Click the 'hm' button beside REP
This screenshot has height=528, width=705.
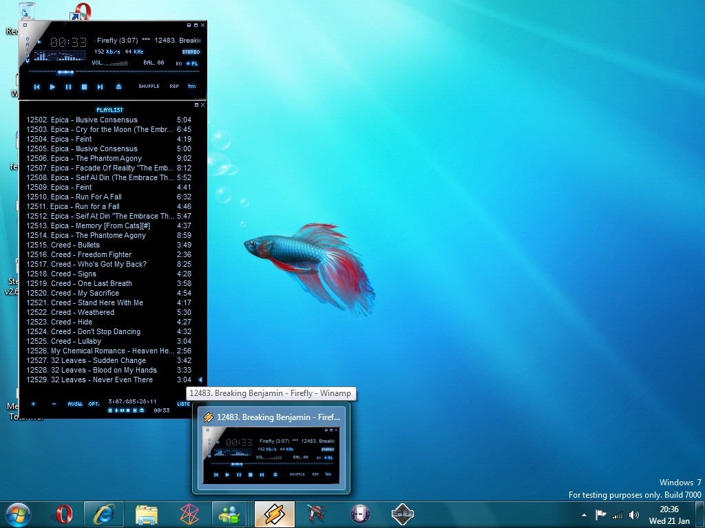[x=192, y=86]
